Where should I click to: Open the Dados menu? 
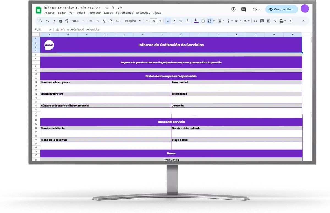click(109, 13)
